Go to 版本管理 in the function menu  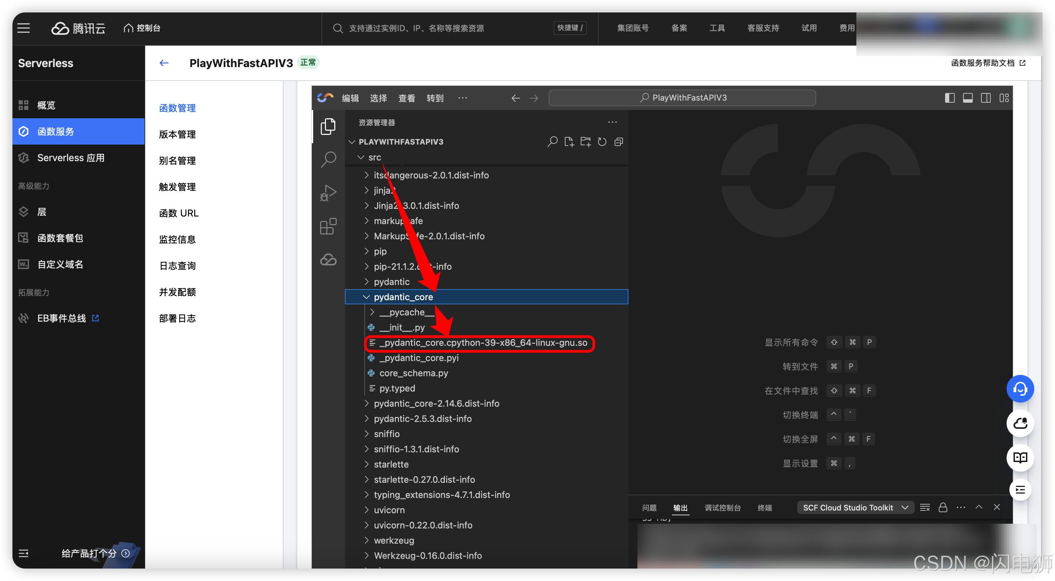click(x=177, y=135)
